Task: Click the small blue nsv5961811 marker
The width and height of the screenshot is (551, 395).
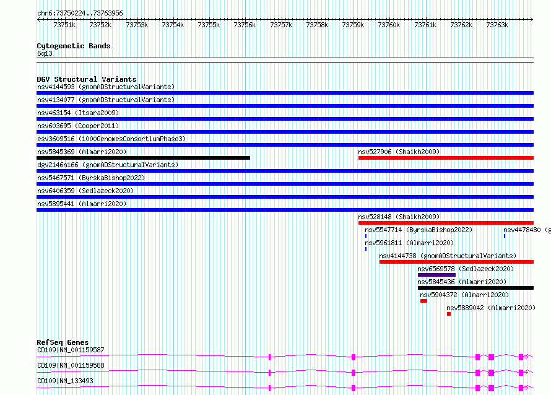Action: tap(366, 249)
